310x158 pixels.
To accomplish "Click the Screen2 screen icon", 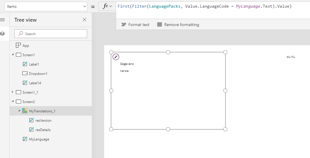I will 18,102.
